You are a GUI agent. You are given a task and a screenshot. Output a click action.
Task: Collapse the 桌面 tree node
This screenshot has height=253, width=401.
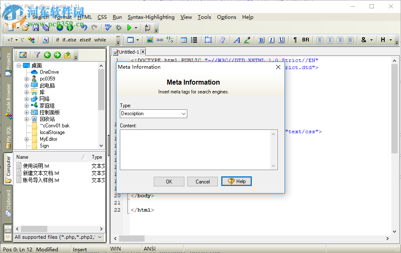(19, 65)
